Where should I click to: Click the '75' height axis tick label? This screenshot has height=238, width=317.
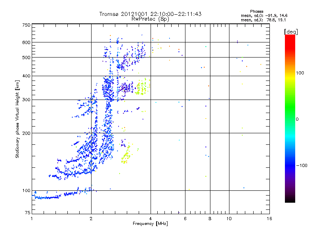(28, 213)
